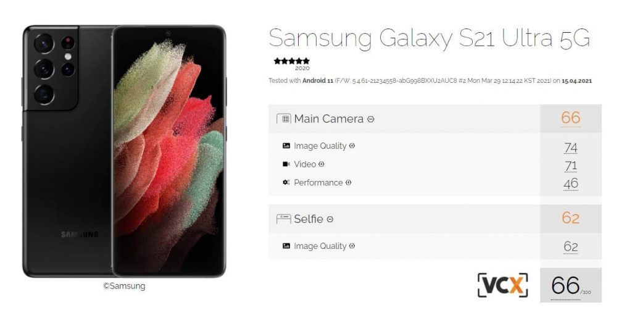Click the overall 66/100 score

[x=571, y=286]
